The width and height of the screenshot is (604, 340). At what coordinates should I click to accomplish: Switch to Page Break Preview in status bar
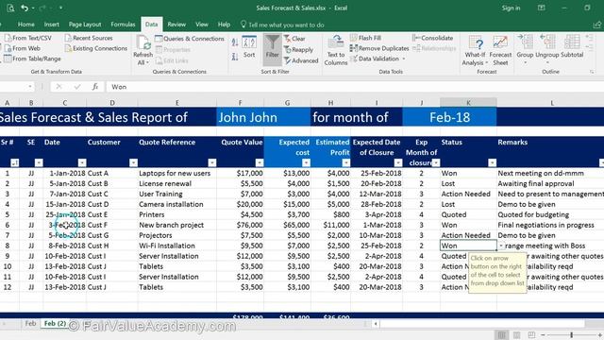pyautogui.click(x=531, y=335)
